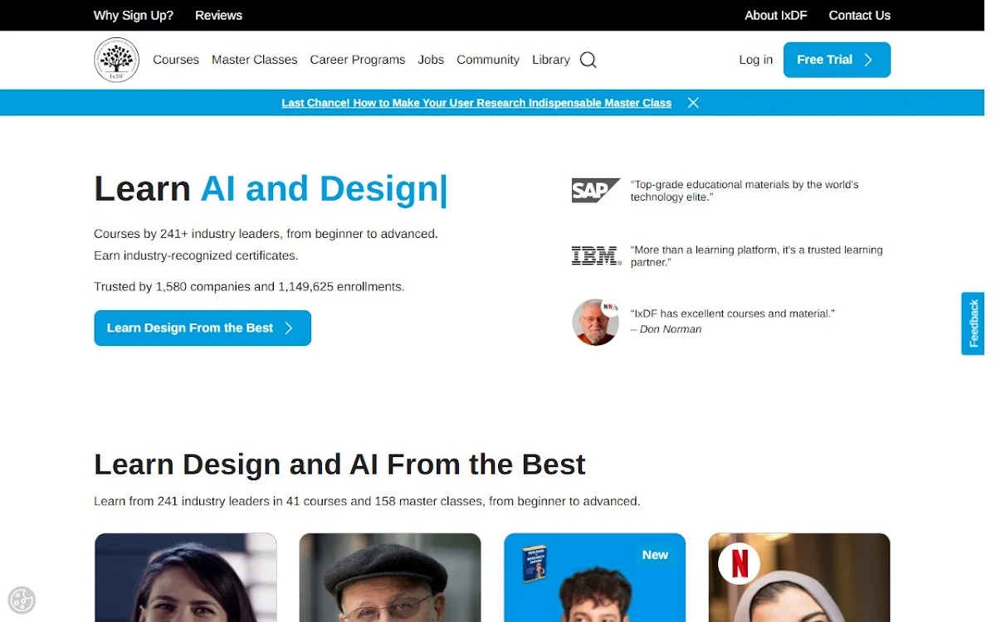Go to Career Programs
This screenshot has height=622, width=996.
(358, 60)
